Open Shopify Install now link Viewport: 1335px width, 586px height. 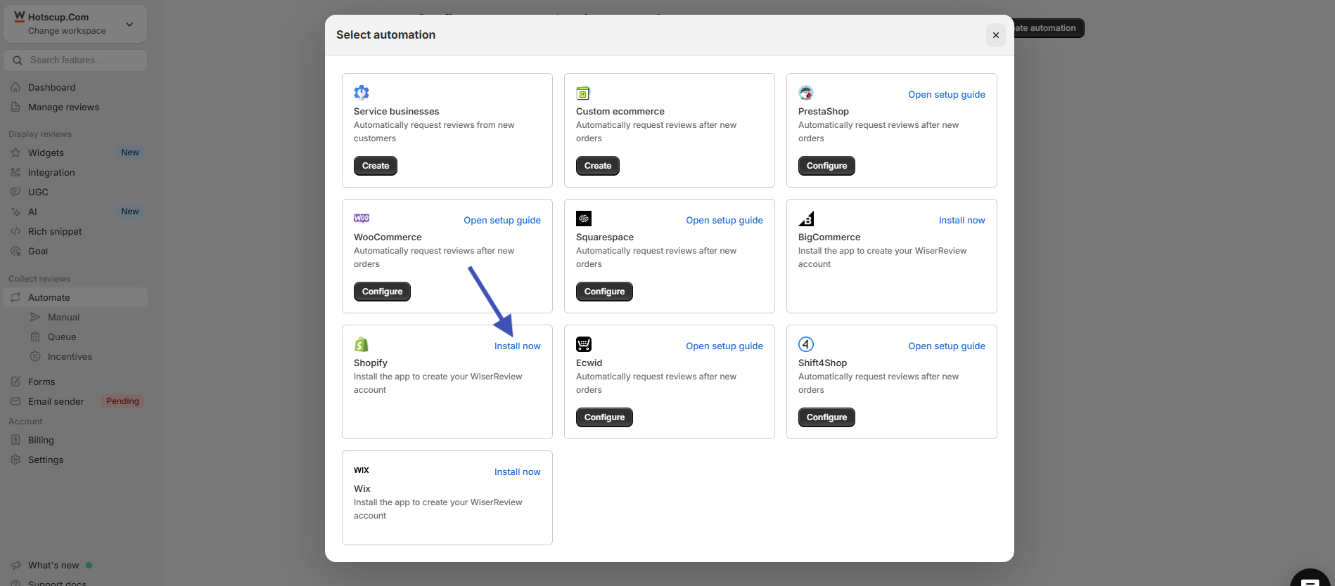(x=518, y=346)
